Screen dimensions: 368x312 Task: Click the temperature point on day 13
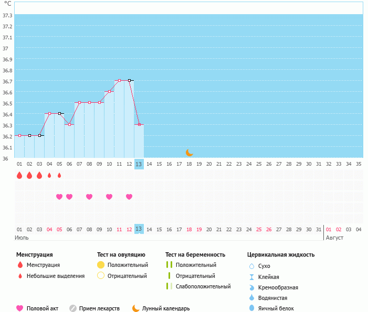pos(139,124)
